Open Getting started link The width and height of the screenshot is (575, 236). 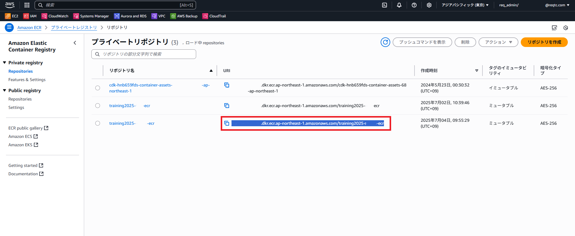pos(26,165)
